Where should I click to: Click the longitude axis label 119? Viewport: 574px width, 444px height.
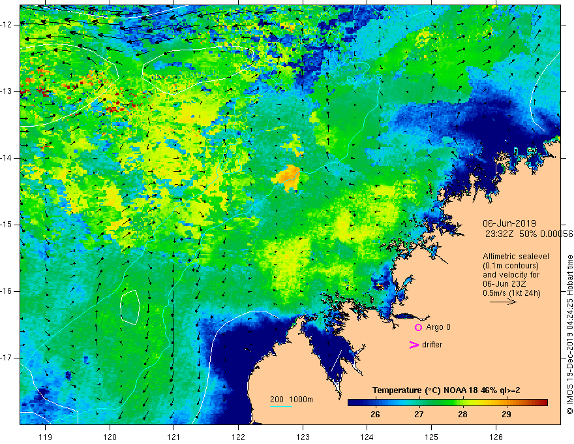coord(46,437)
